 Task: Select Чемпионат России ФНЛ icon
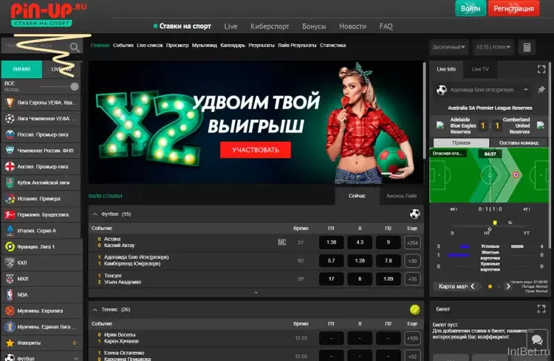point(10,151)
